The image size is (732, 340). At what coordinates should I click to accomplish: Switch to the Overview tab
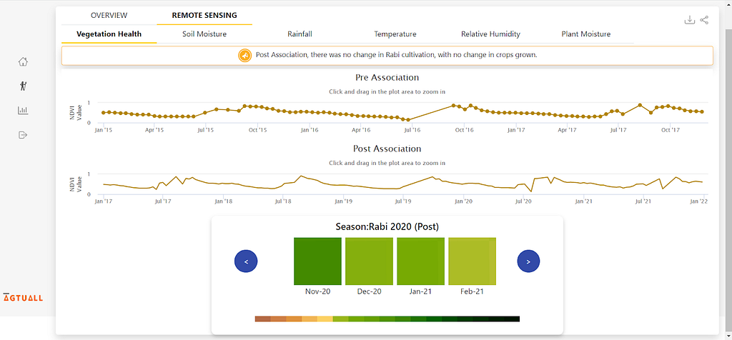pyautogui.click(x=109, y=16)
